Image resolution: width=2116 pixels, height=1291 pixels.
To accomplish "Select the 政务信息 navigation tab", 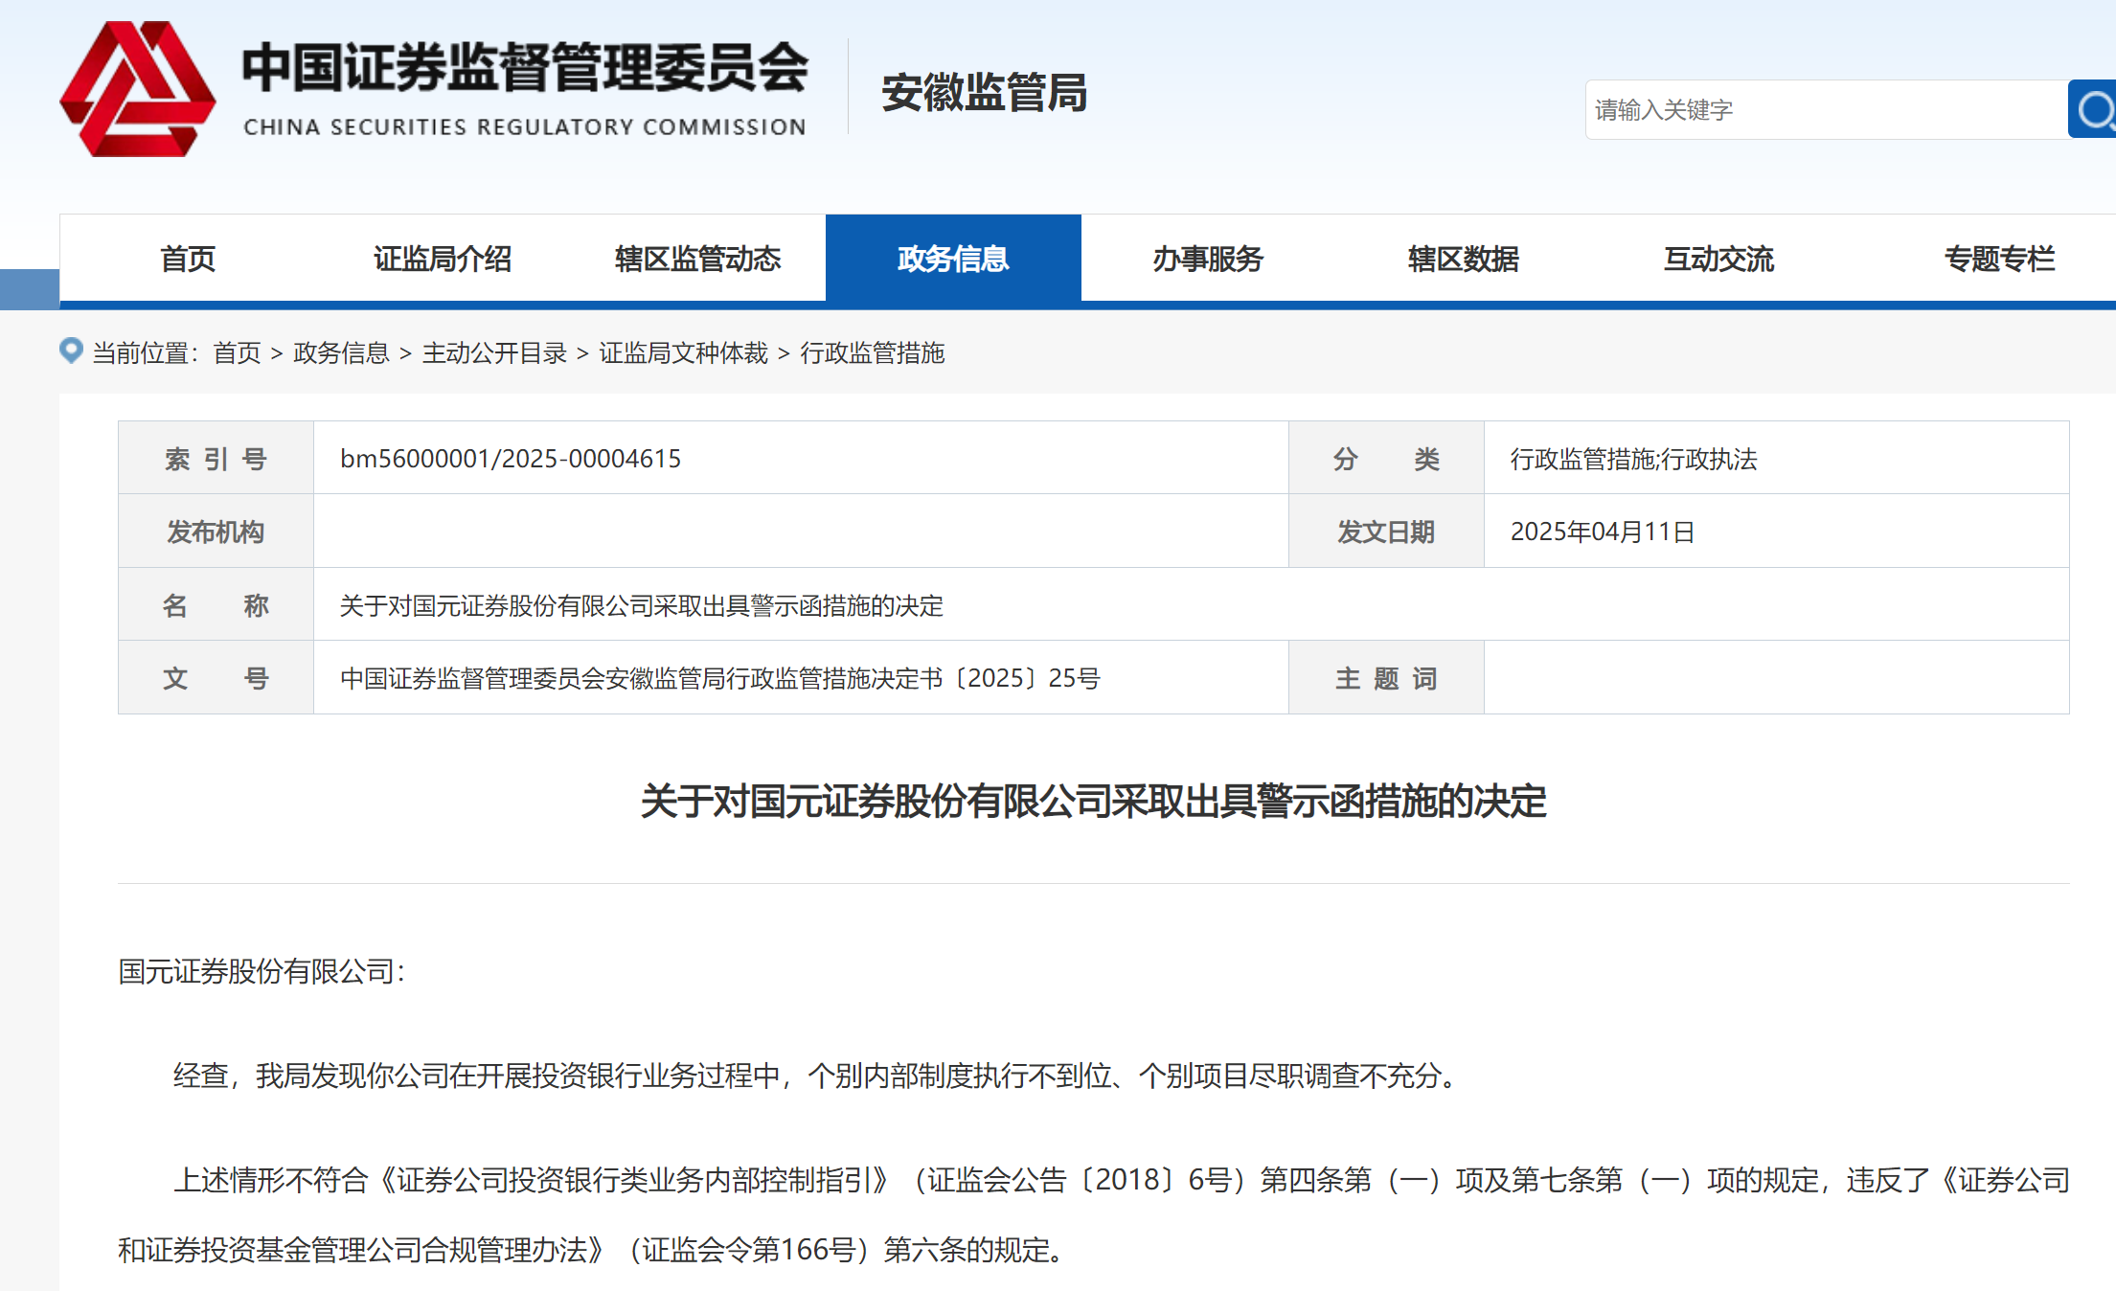I will pyautogui.click(x=952, y=259).
